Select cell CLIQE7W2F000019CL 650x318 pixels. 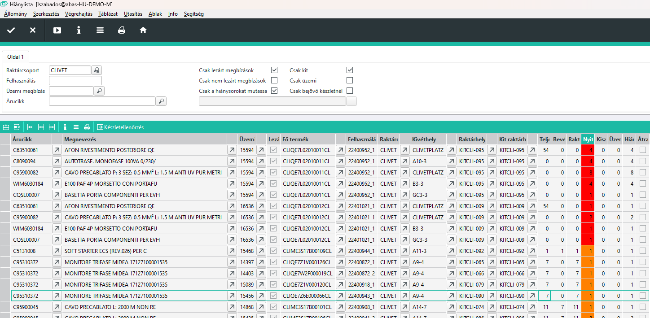click(307, 273)
